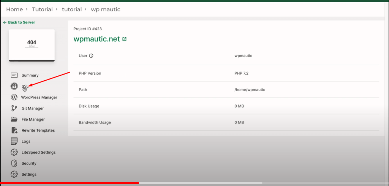The width and height of the screenshot is (389, 186).
Task: Open the Summary sidebar icon
Action: point(14,75)
